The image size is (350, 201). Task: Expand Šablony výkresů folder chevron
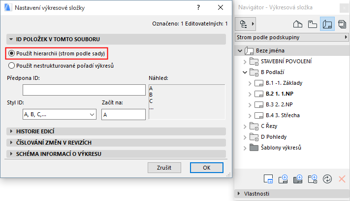coord(245,148)
